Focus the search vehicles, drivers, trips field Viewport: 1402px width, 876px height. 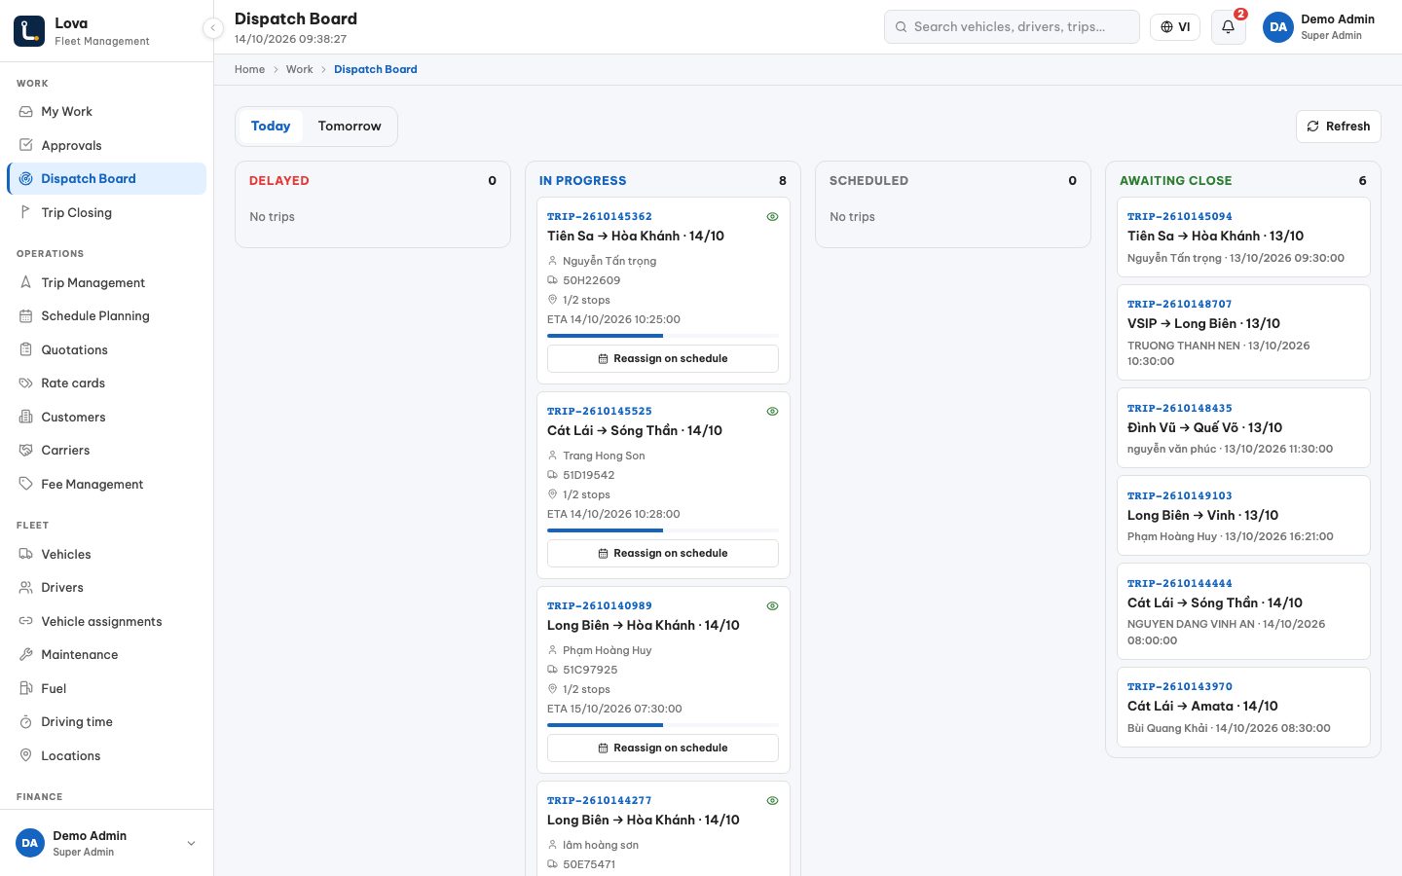point(1012,27)
